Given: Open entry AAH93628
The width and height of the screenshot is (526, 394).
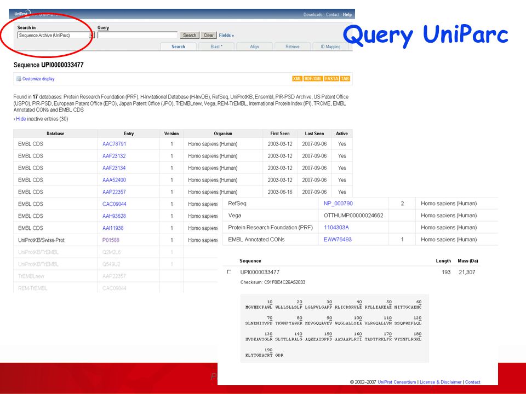Looking at the screenshot, I should [114, 216].
